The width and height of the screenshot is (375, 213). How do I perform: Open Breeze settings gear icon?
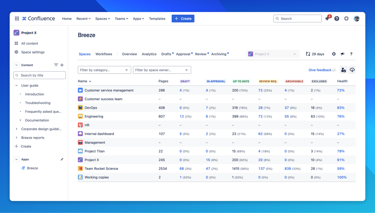pyautogui.click(x=334, y=54)
